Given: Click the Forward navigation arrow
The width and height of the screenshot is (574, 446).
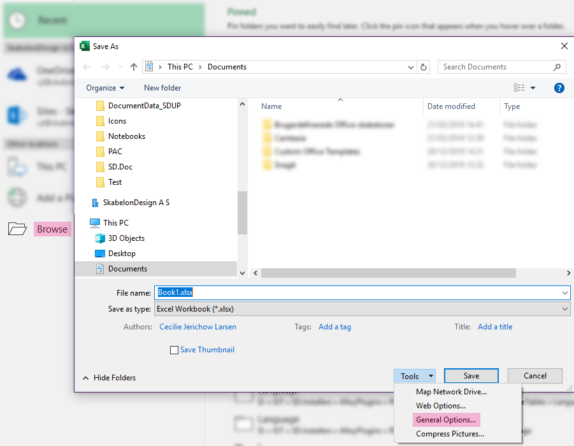Looking at the screenshot, I should 105,67.
